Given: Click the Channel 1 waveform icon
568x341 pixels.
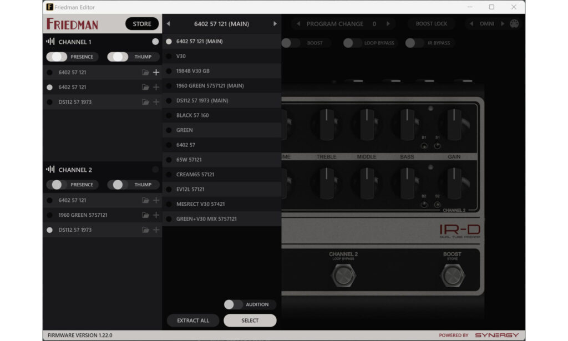Looking at the screenshot, I should [50, 42].
